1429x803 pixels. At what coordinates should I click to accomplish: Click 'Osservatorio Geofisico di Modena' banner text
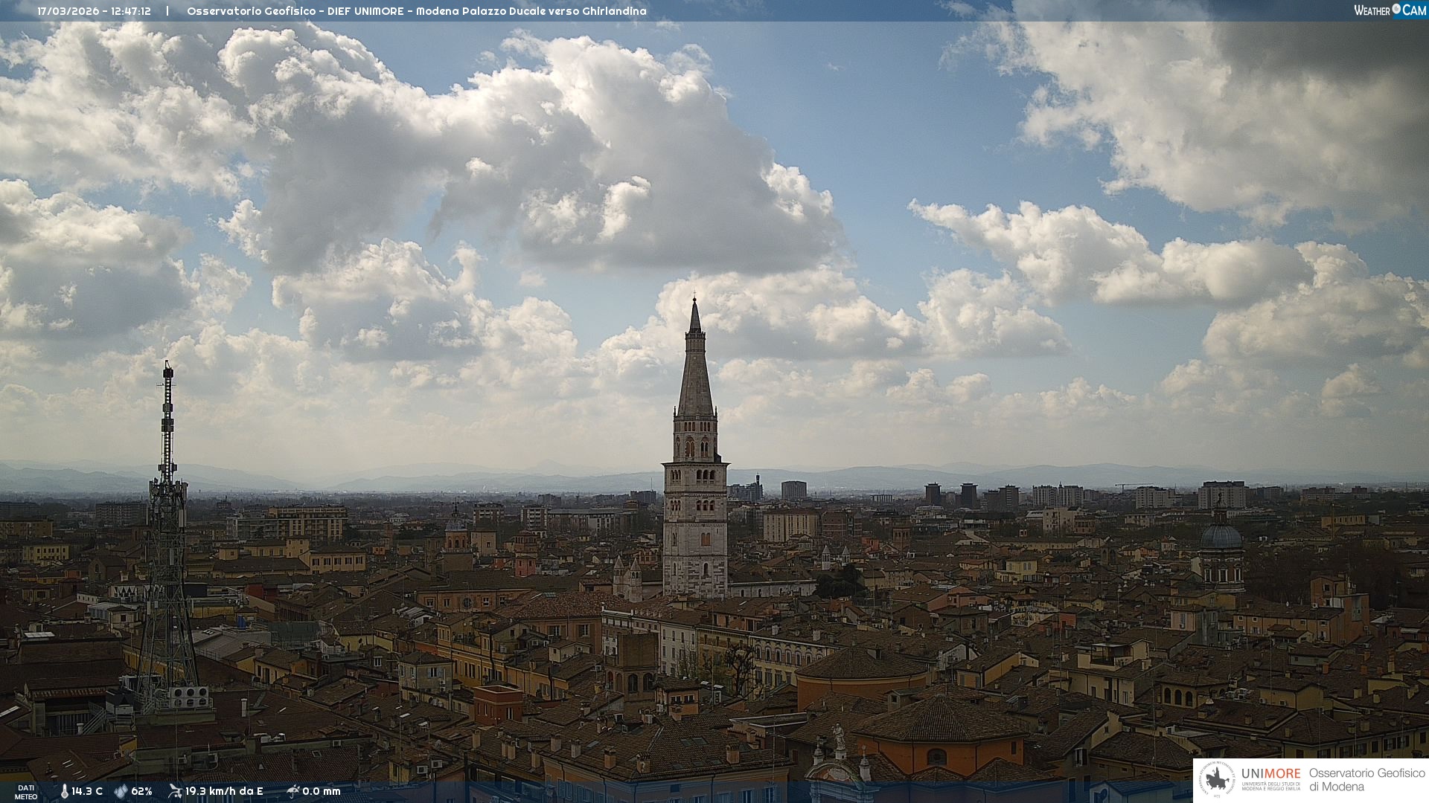pos(1366,780)
